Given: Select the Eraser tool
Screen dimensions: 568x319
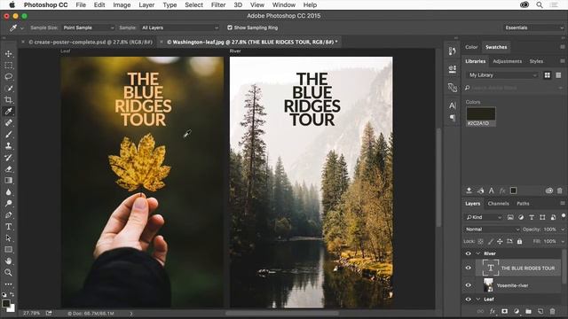Looking at the screenshot, I should 8,169.
